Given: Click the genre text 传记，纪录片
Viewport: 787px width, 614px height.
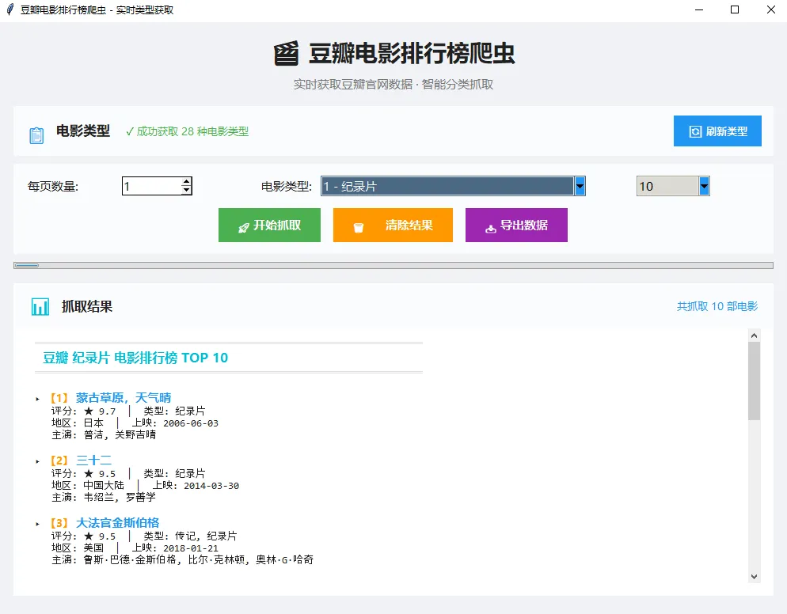Looking at the screenshot, I should pos(206,536).
